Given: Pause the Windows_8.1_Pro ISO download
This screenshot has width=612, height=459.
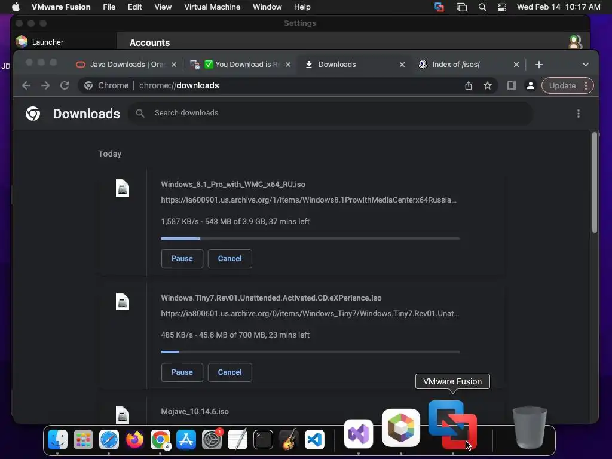Looking at the screenshot, I should click(182, 258).
